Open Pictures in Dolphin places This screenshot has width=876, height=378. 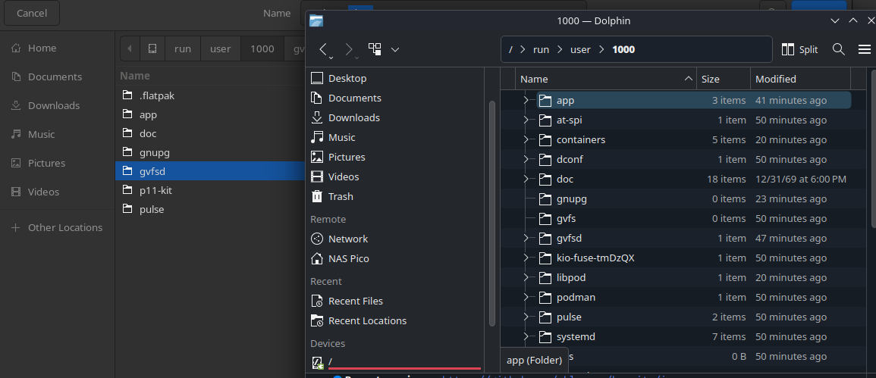pyautogui.click(x=338, y=157)
